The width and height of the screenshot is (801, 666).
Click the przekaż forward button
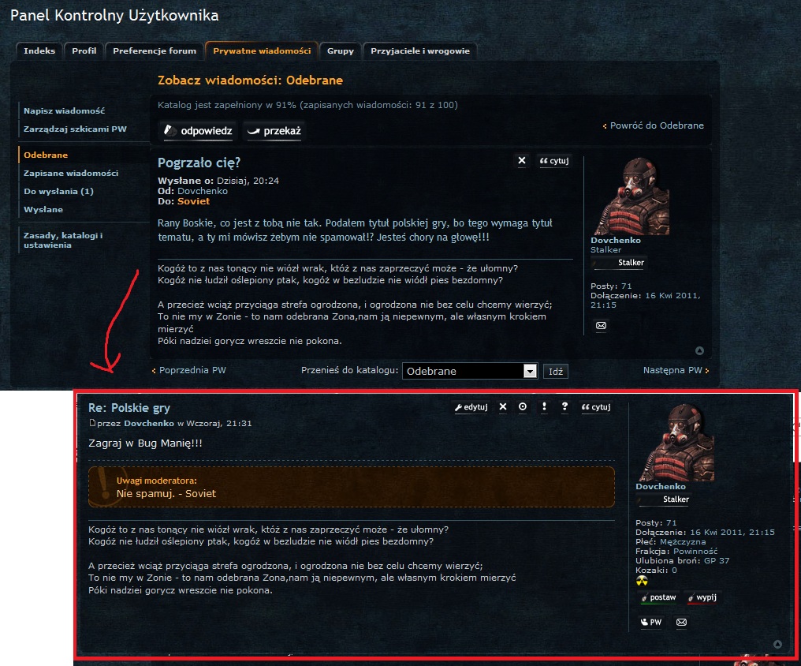(274, 131)
